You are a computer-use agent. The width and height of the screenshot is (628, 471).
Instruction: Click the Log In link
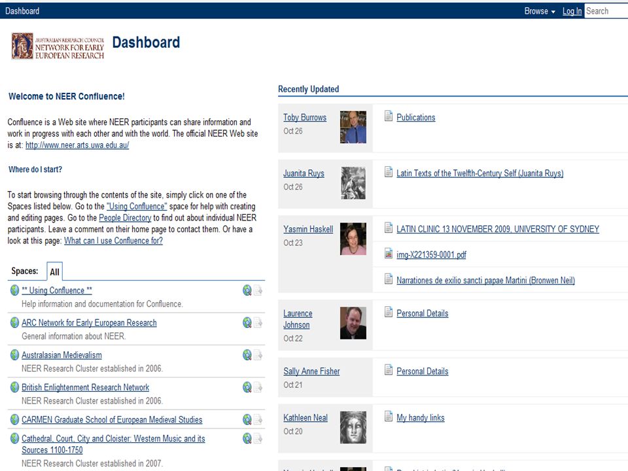pos(572,11)
